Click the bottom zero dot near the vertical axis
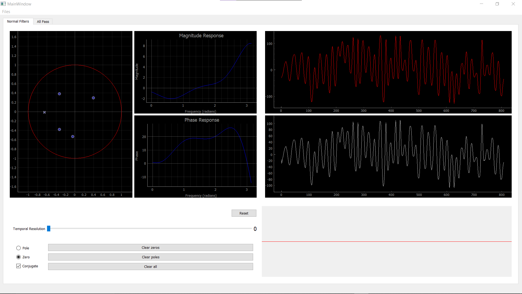Image resolution: width=522 pixels, height=294 pixels. pyautogui.click(x=73, y=136)
